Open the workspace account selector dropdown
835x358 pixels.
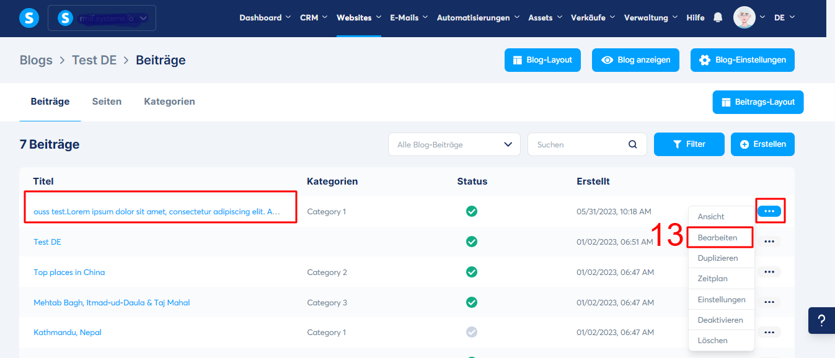coord(102,18)
